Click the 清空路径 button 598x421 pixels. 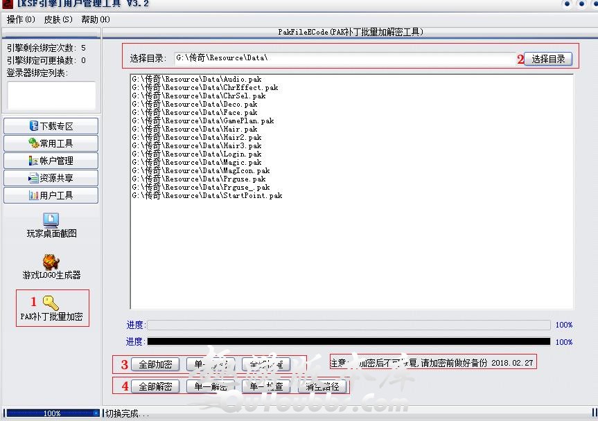click(322, 386)
